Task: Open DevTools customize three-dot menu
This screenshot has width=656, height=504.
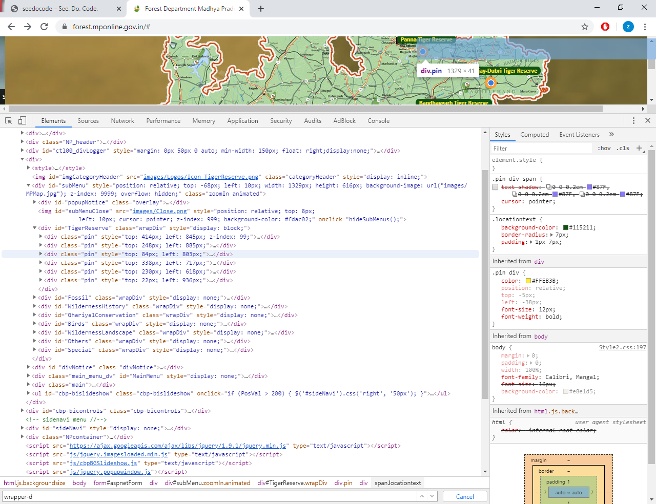Action: tap(633, 120)
